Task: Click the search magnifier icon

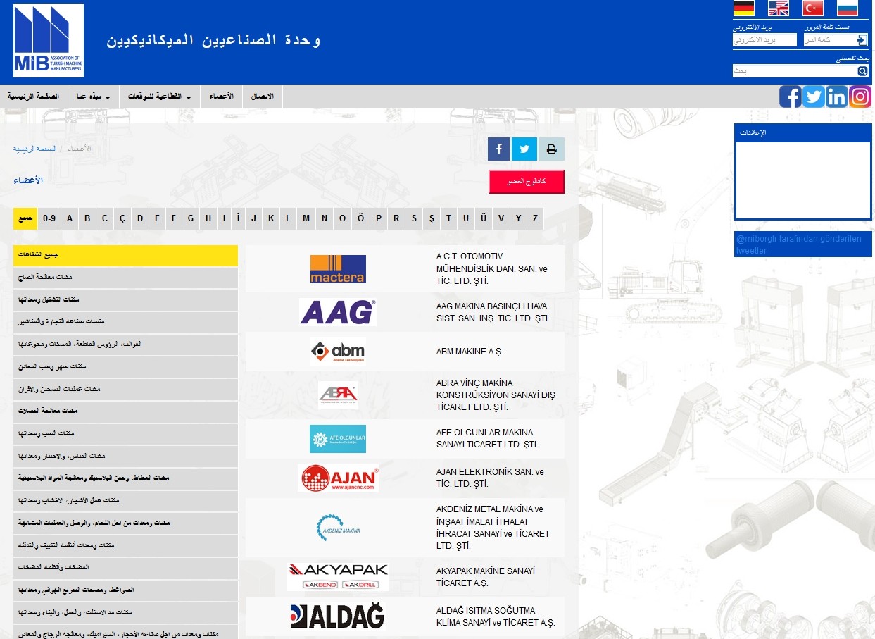Action: point(862,71)
